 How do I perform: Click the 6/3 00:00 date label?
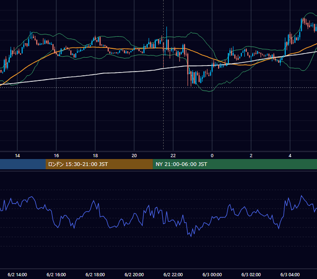point(212,274)
